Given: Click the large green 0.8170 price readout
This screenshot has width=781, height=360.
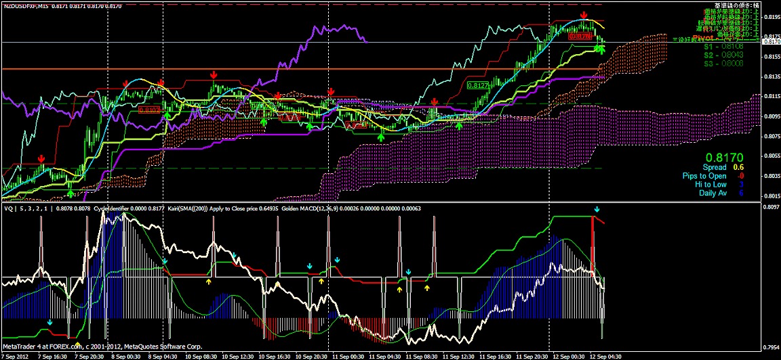Looking at the screenshot, I should point(724,158).
